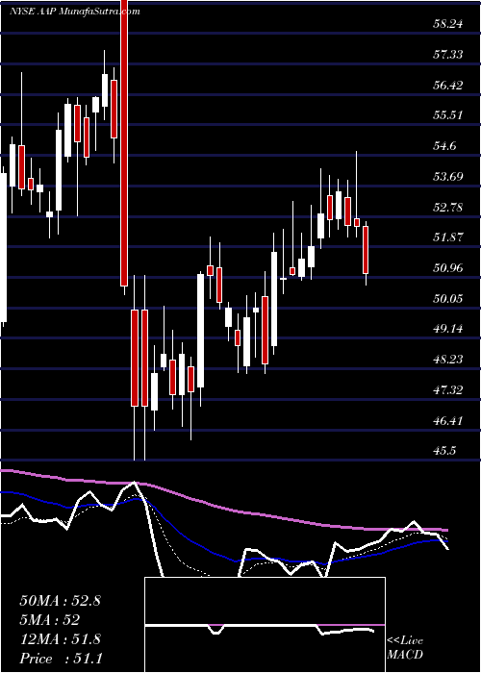Screen dimensions: 481x673
Task: Click the 50MA : 52.8 readout
Action: [x=60, y=601]
